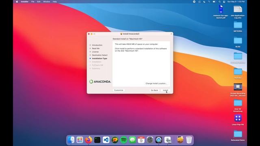The image size is (260, 146).
Task: Select the greyed Installation step
Action: tap(97, 62)
